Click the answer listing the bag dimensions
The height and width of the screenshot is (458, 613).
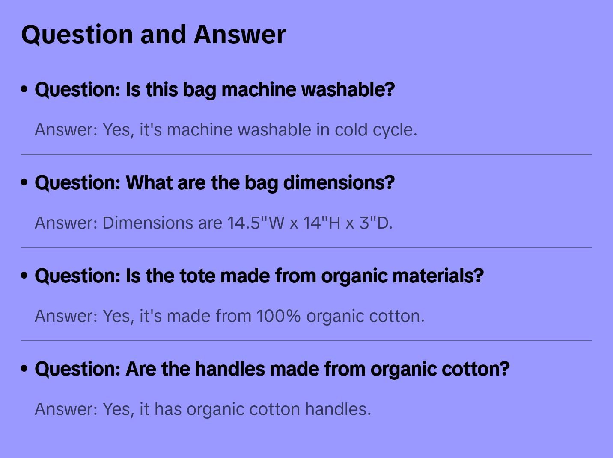point(213,223)
